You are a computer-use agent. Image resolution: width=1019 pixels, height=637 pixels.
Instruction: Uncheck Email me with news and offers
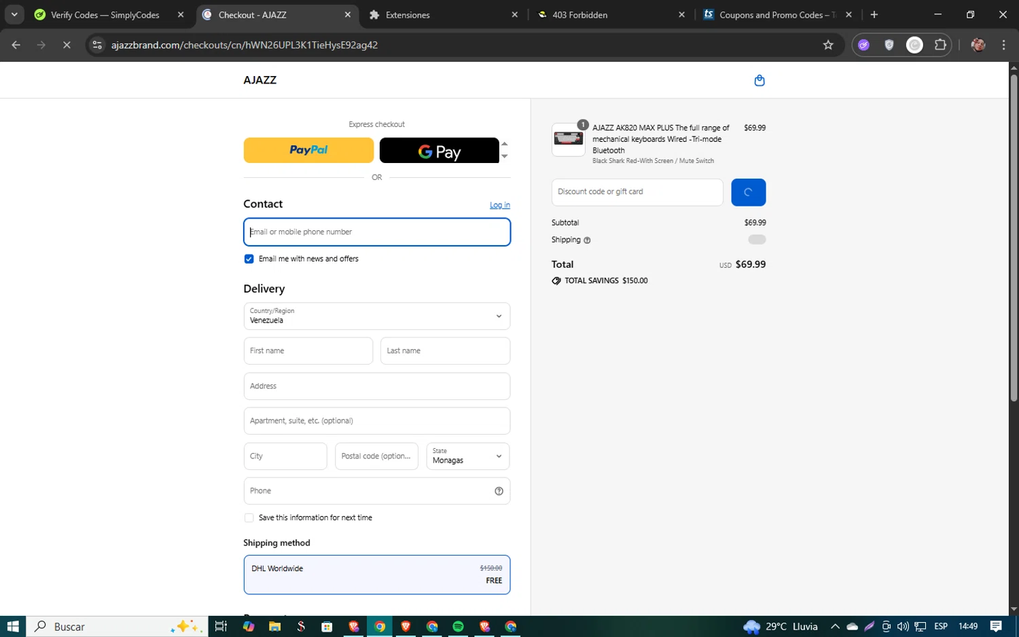point(249,259)
